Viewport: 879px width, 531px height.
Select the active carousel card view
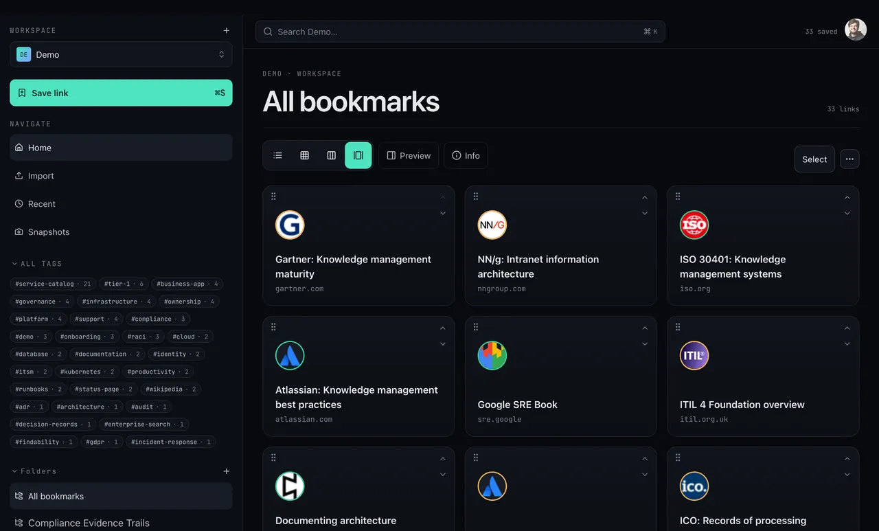pyautogui.click(x=358, y=155)
